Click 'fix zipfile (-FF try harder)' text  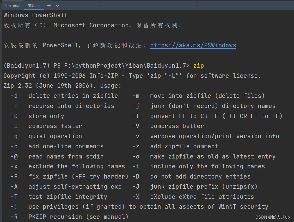(78, 176)
